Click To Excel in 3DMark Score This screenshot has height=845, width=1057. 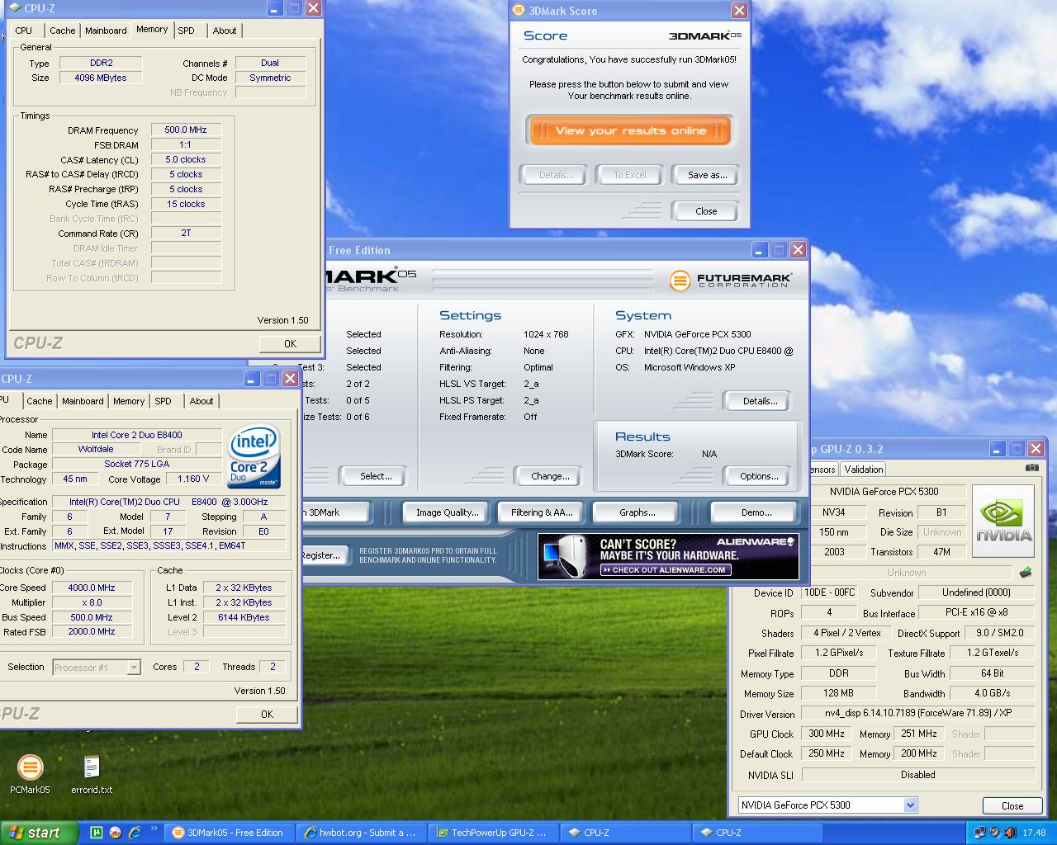coord(630,175)
